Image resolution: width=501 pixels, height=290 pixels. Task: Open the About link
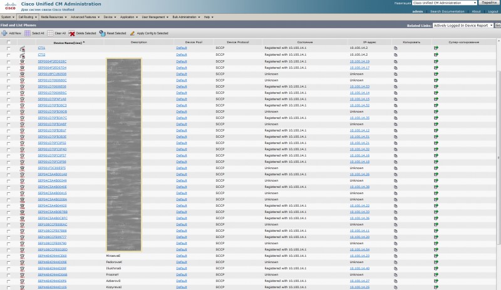(x=476, y=11)
